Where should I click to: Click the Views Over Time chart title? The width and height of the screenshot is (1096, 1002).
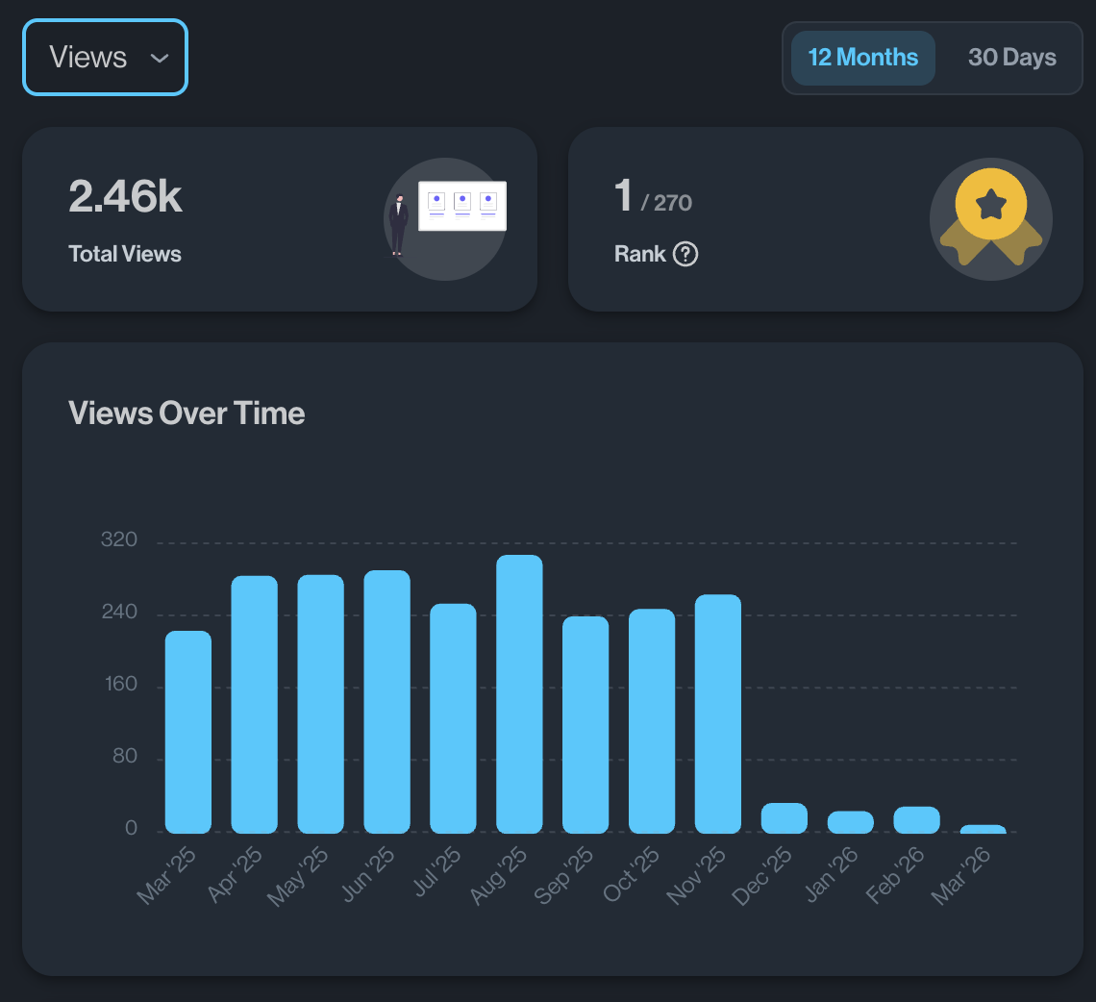click(x=186, y=413)
